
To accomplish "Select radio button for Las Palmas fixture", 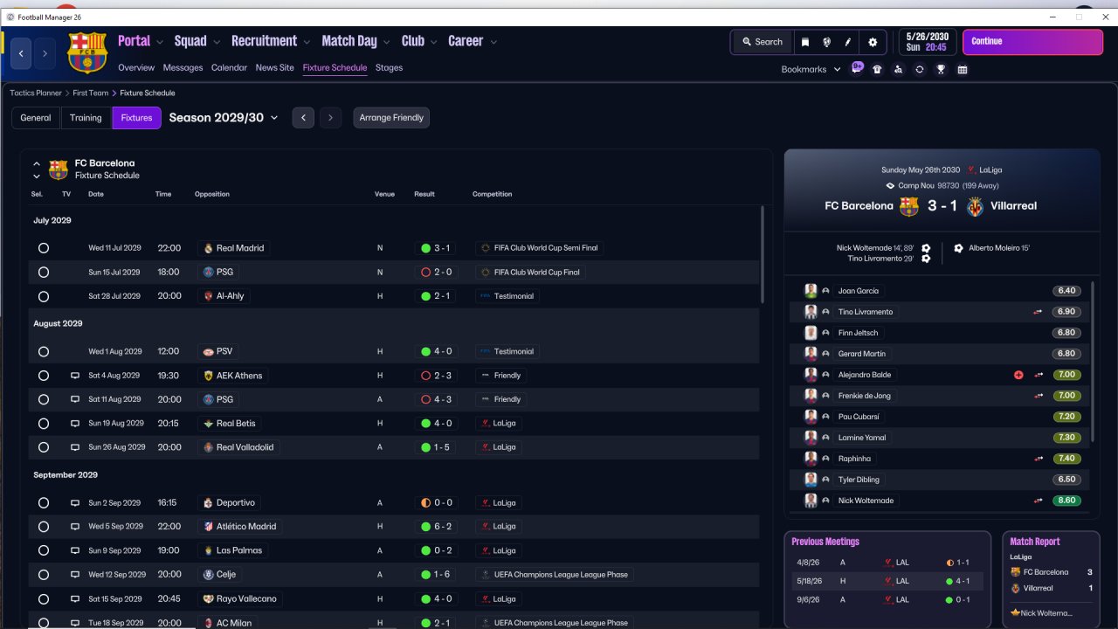I will coord(44,551).
